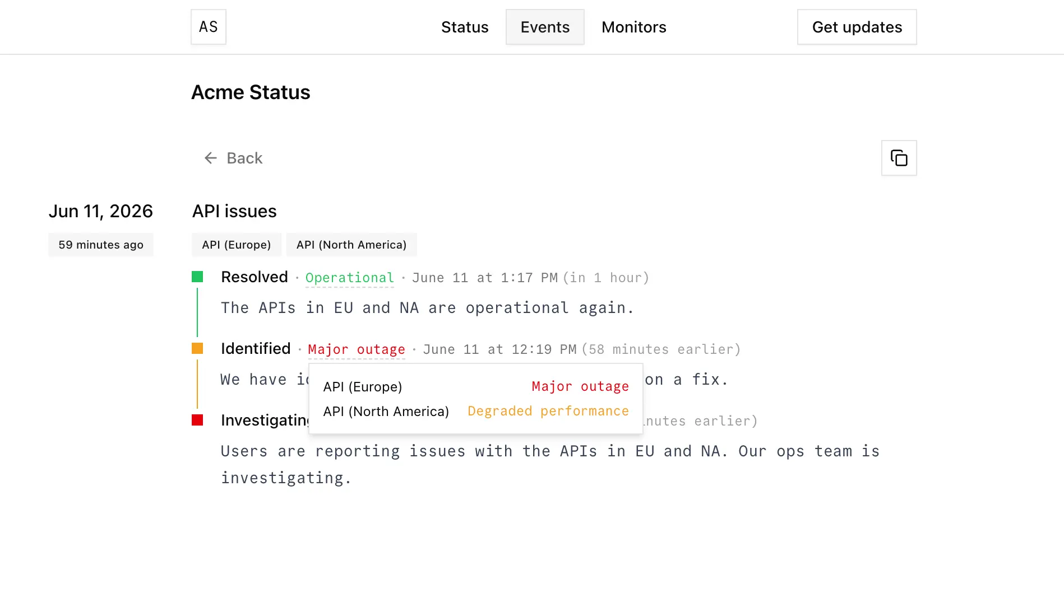This screenshot has height=598, width=1064.
Task: Click the copy link icon button
Action: click(x=899, y=158)
